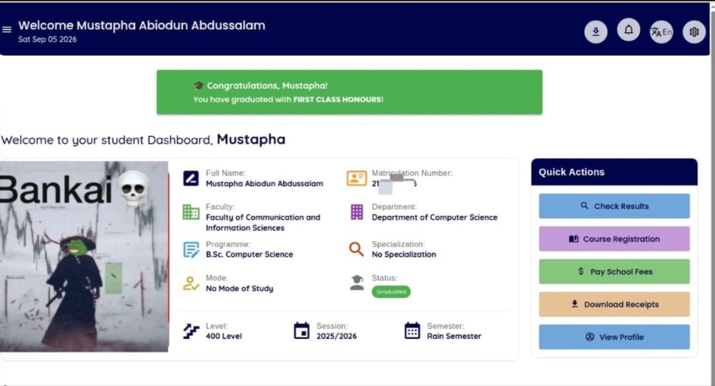This screenshot has width=715, height=386.
Task: Click the 'Rain Semester' value
Action: pos(453,336)
